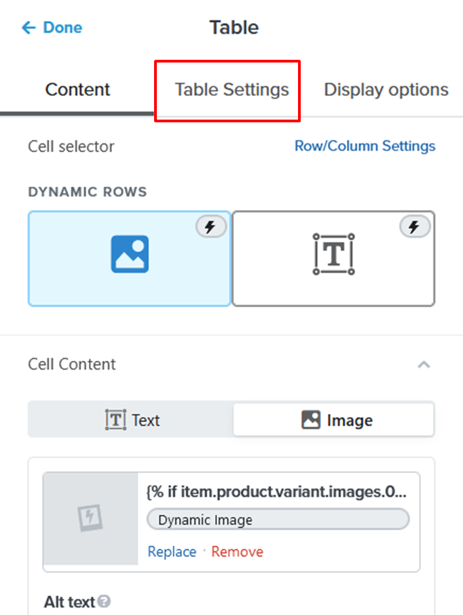The height and width of the screenshot is (615, 463).
Task: Collapse the Cell Content section
Action: click(x=424, y=365)
